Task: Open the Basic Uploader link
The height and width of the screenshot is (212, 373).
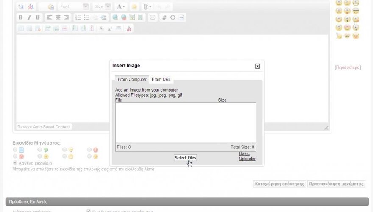Action: tap(247, 156)
